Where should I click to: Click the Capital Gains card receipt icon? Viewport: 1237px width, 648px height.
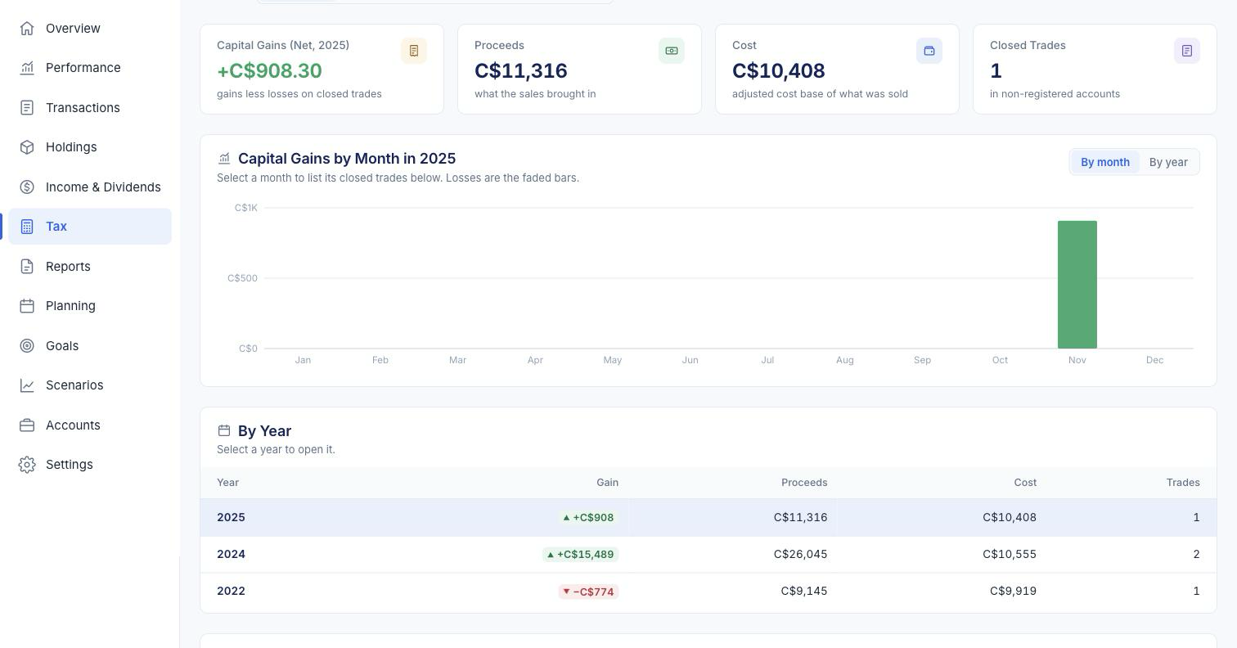[x=414, y=51]
